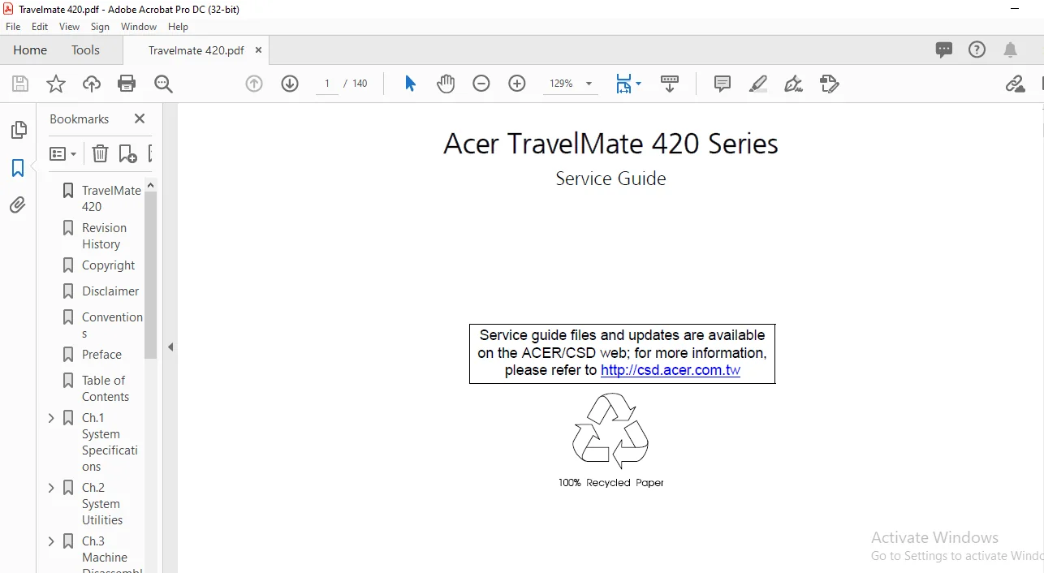The width and height of the screenshot is (1044, 573).
Task: Add a sticky note comment
Action: pyautogui.click(x=723, y=84)
